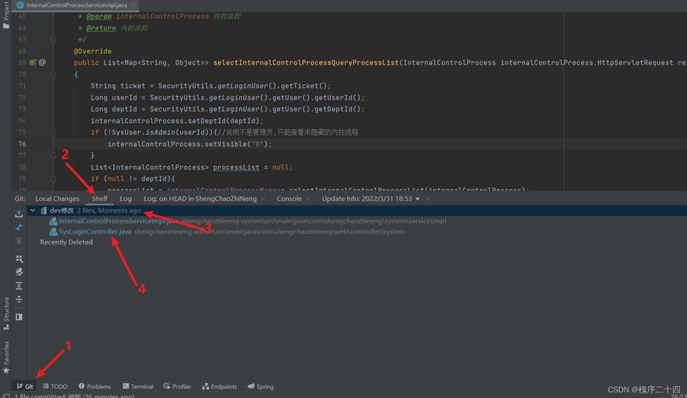Image resolution: width=687 pixels, height=398 pixels.
Task: Toggle code folding marker at line 70
Action: tap(53, 74)
